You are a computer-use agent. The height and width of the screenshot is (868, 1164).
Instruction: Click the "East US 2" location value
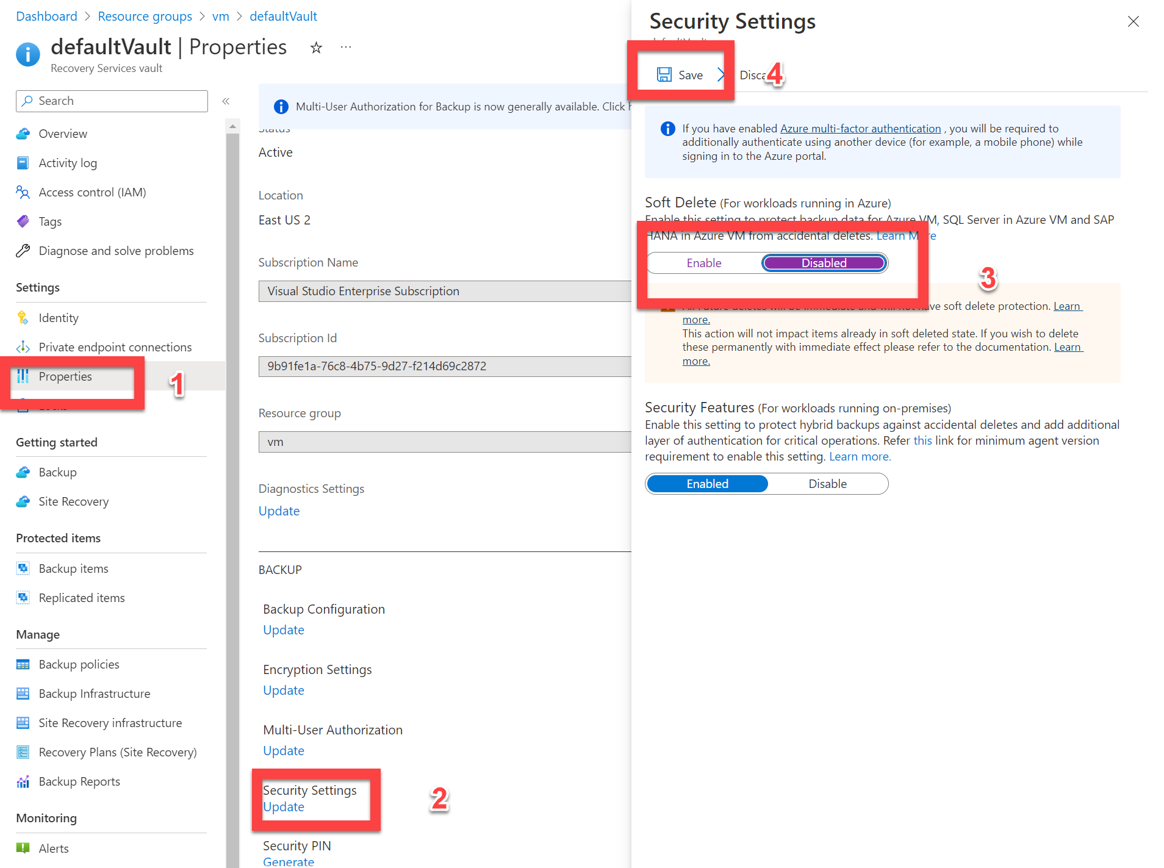284,220
